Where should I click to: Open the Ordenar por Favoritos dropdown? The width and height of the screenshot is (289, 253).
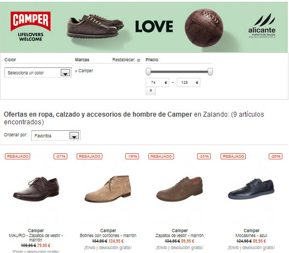tap(56, 136)
